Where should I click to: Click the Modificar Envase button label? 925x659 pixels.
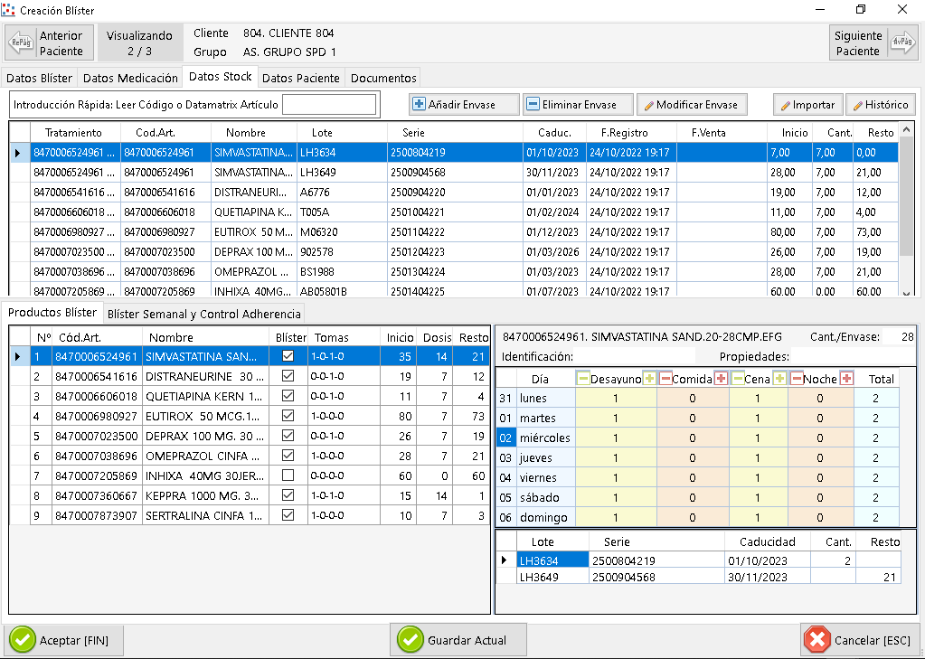(x=697, y=105)
